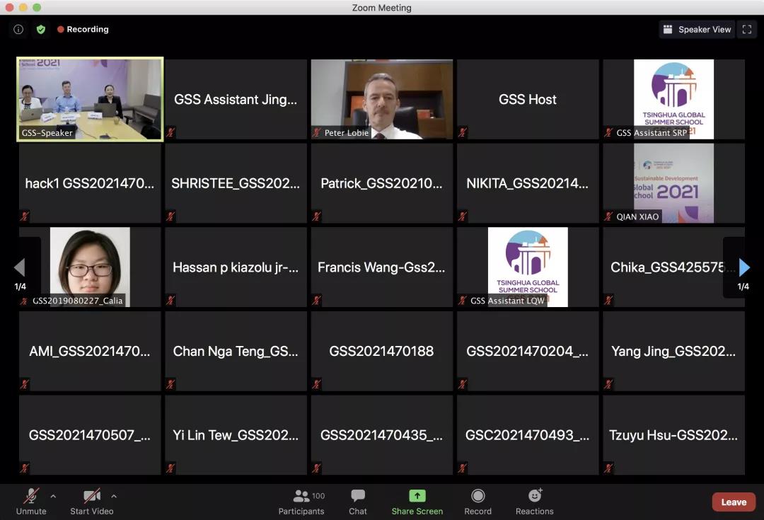Select the GSS-Speaker video tile
The image size is (764, 520).
click(91, 99)
